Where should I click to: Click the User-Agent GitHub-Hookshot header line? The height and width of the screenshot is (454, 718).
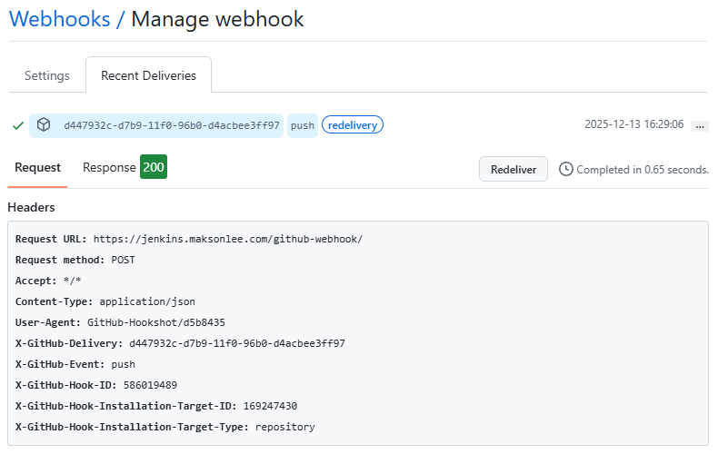click(x=120, y=322)
